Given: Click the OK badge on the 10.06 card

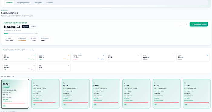Looking at the screenshot, I should pos(125,104).
